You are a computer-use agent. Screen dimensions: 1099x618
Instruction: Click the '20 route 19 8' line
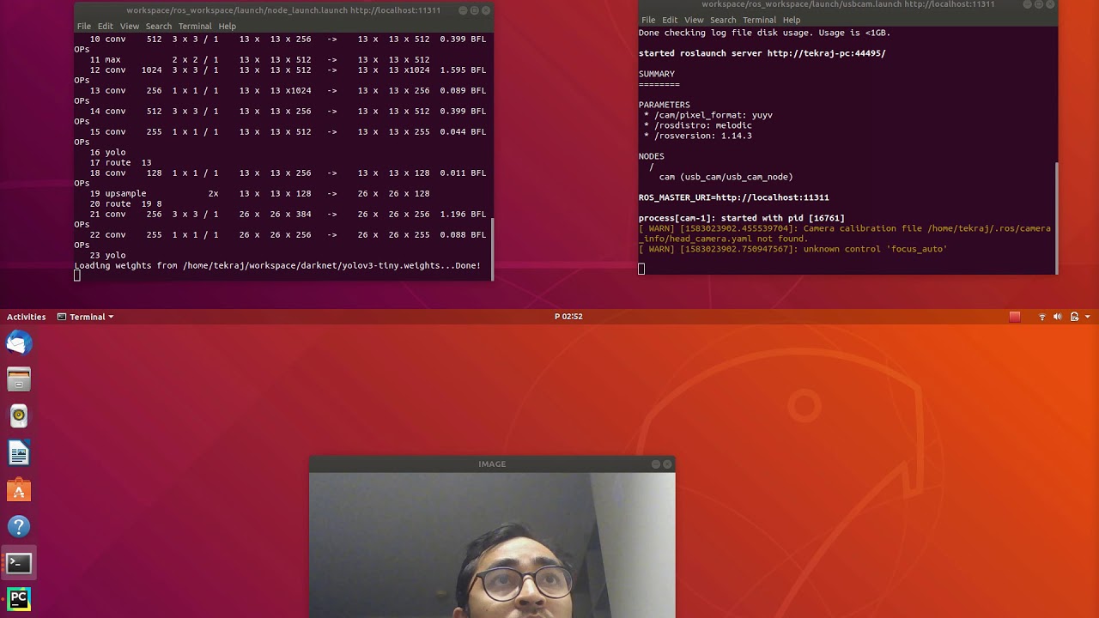125,203
